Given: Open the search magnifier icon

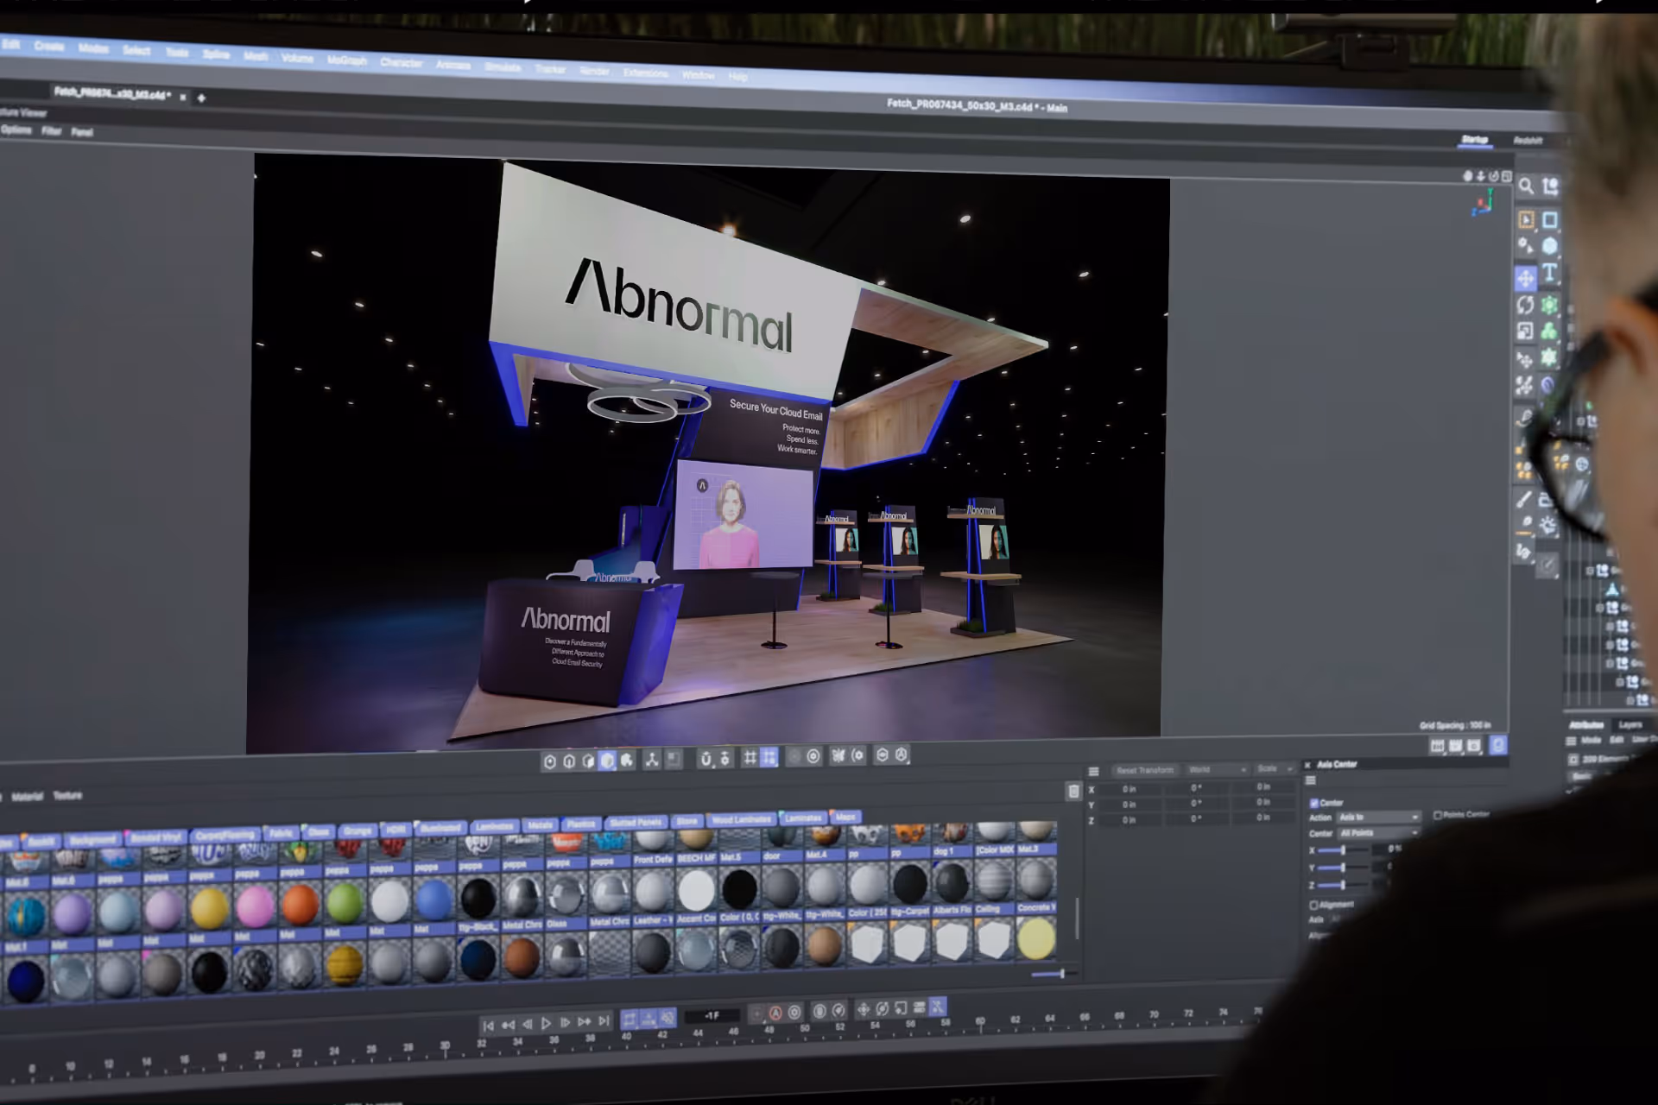Looking at the screenshot, I should click(x=1526, y=186).
